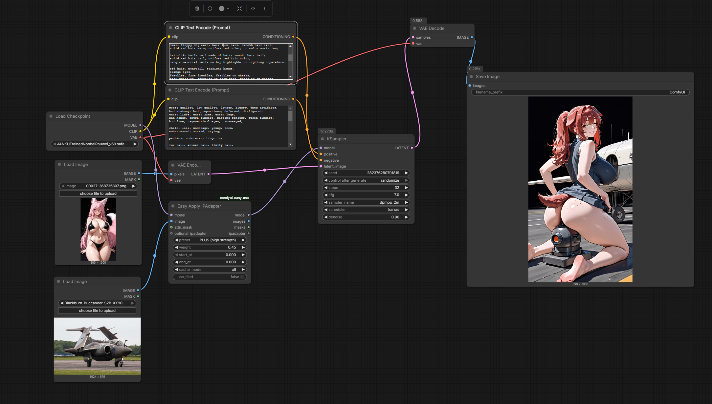This screenshot has height=404, width=712.
Task: Click choose file to upload under 00027 image
Action: 98,193
